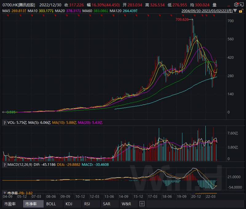246x209 pixels.
Task: Click the pop-out window icon
Action: click(241, 5)
